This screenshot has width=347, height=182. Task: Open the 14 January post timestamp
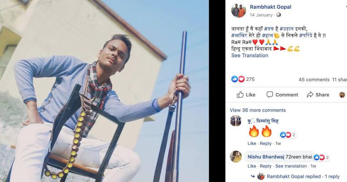click(x=261, y=15)
